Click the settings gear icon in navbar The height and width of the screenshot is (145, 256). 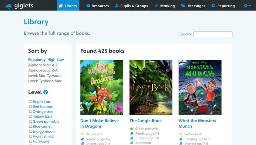coord(246,6)
